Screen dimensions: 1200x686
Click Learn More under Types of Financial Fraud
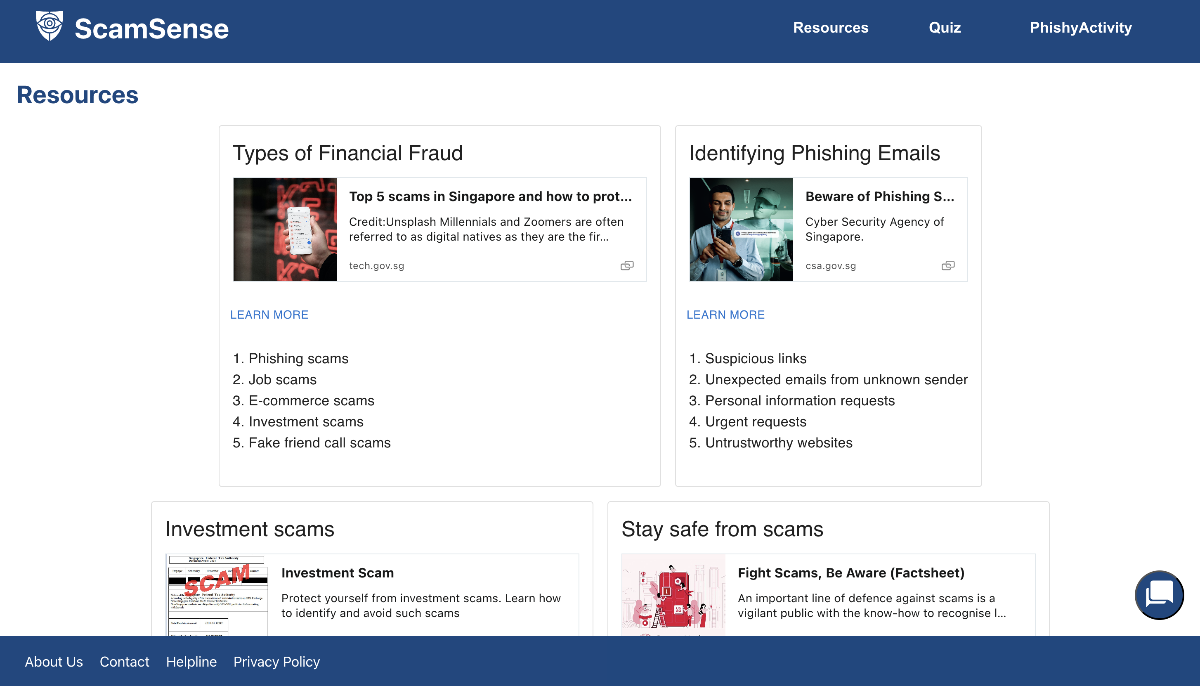pos(269,315)
